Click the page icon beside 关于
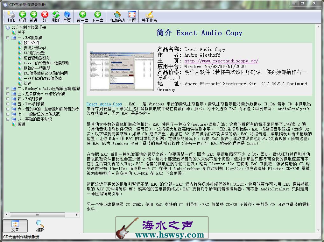 tap(14, 32)
